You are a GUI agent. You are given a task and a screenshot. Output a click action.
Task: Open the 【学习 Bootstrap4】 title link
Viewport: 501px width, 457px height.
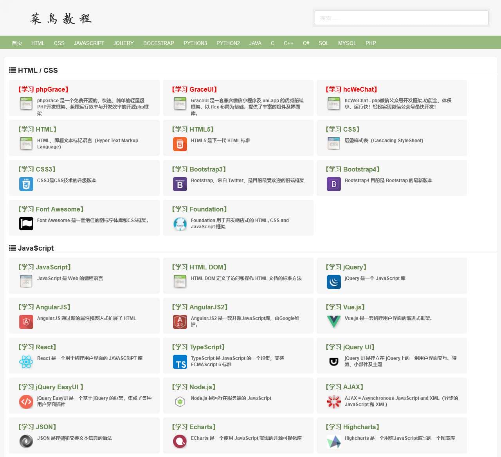[x=353, y=169]
